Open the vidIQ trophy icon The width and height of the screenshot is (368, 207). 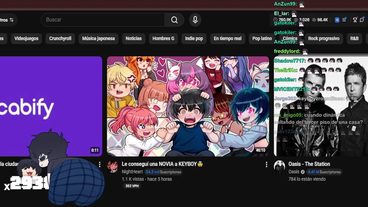[x=355, y=20]
